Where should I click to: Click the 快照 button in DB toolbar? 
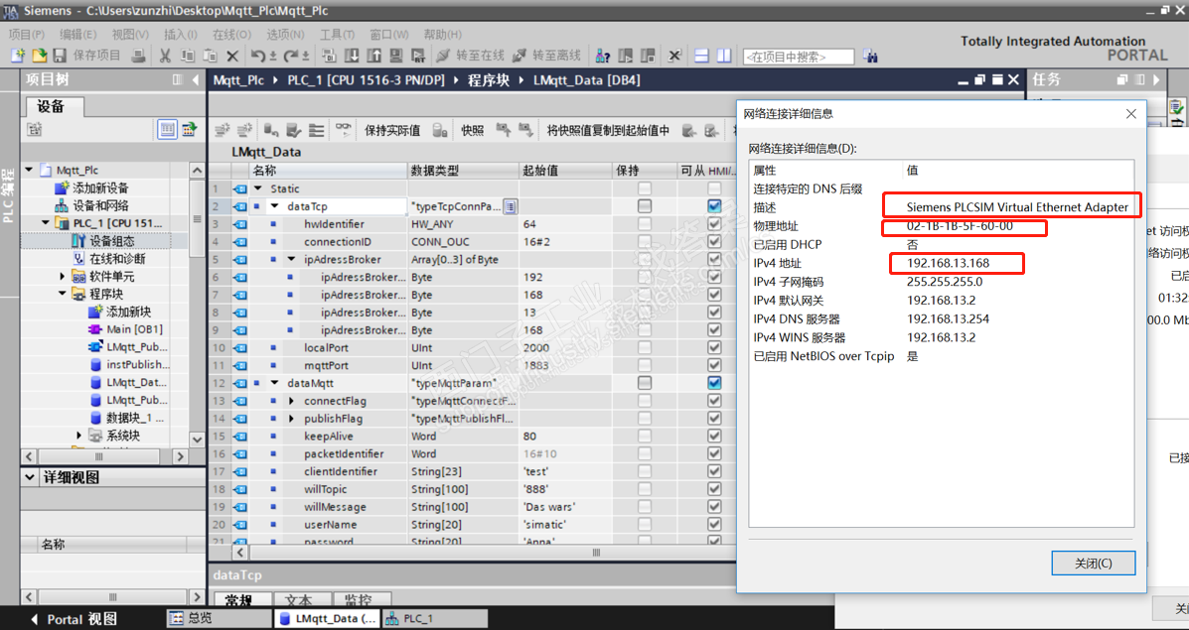[x=473, y=130]
